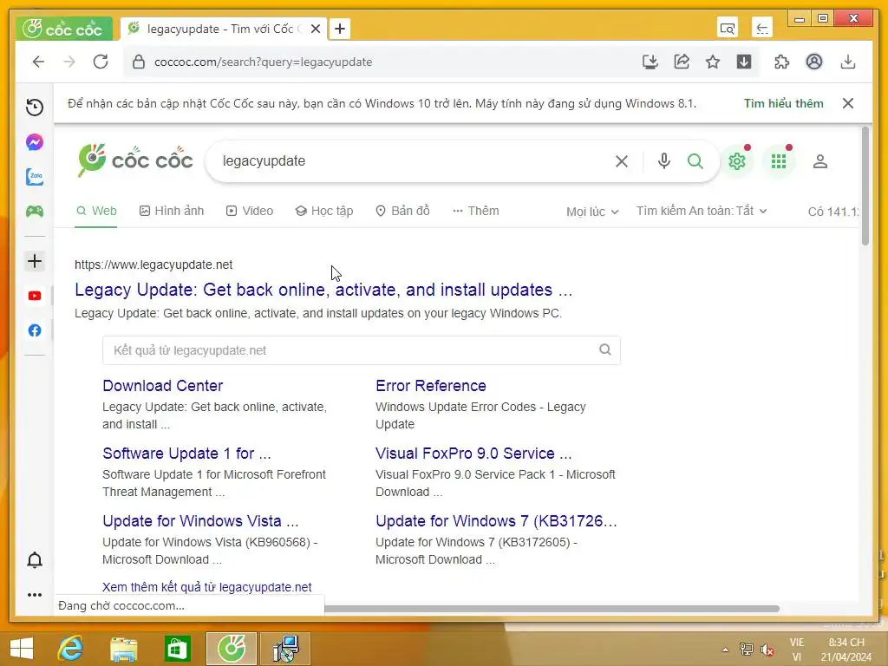Open Messenger in the sidebar
This screenshot has width=888, height=666.
[x=35, y=142]
